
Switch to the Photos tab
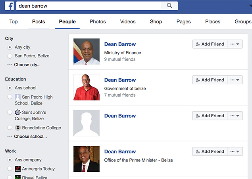point(98,21)
